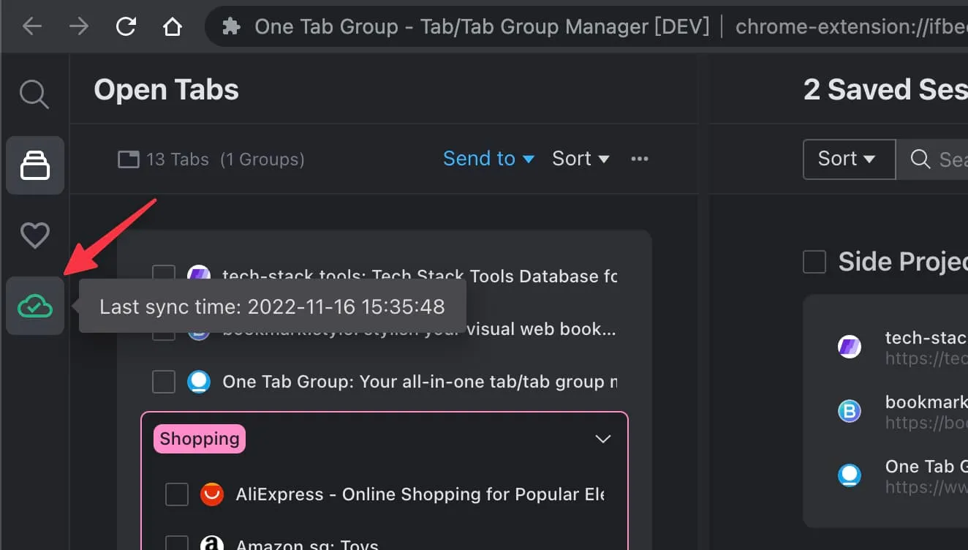968x550 pixels.
Task: Collapse the Shopping tab group
Action: point(602,439)
